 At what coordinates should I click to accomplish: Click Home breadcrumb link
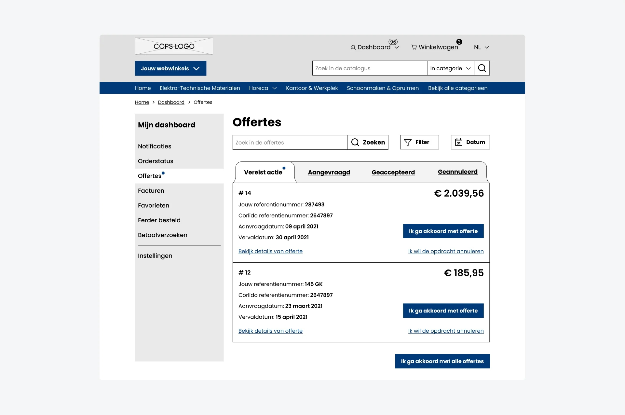[x=142, y=102]
